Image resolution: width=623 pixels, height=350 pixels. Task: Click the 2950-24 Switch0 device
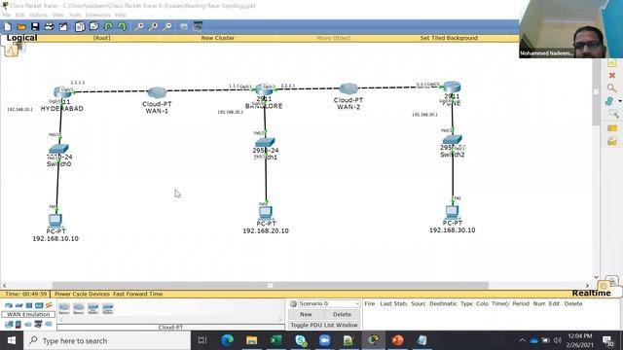[58, 149]
